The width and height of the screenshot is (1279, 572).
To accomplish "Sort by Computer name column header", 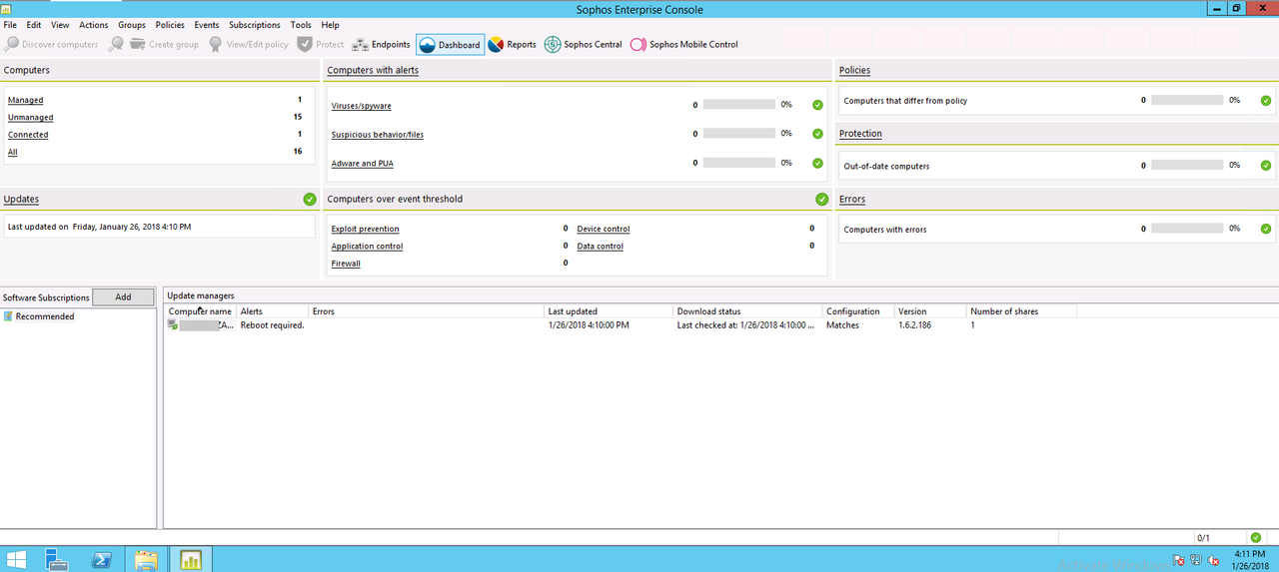I will point(200,311).
